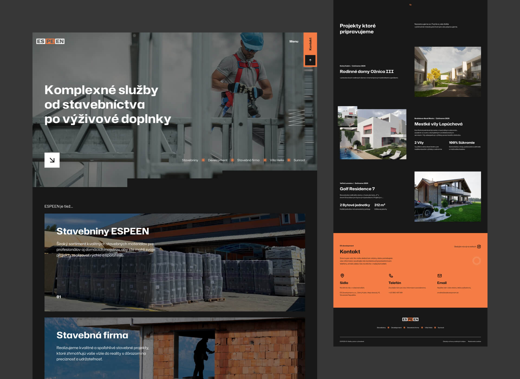This screenshot has height=379, width=520.
Task: Open the Stavebniny ESPEEN card
Action: (175, 262)
